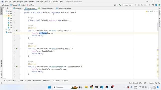Click implements gutter icon on setModelo line
This screenshot has height=90, width=161.
tap(17, 48)
